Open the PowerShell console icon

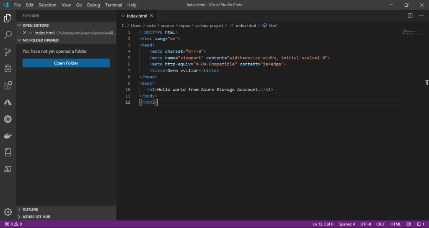(x=8, y=169)
